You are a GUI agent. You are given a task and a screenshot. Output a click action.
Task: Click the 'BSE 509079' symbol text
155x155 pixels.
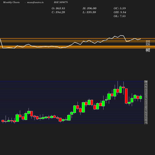pos(61,2)
